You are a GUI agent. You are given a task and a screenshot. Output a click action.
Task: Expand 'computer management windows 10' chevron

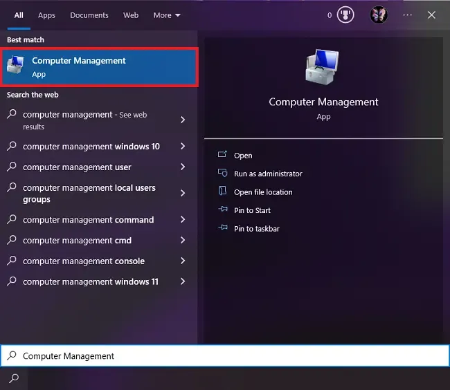[183, 146]
